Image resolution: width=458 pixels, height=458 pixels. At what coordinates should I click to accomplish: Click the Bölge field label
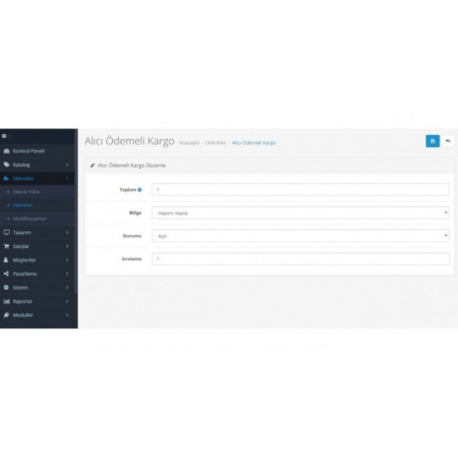pyautogui.click(x=135, y=213)
